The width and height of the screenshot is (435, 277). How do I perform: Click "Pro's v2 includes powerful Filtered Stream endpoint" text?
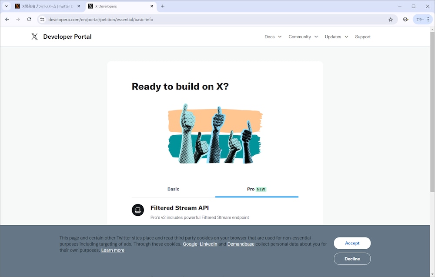[200, 217]
